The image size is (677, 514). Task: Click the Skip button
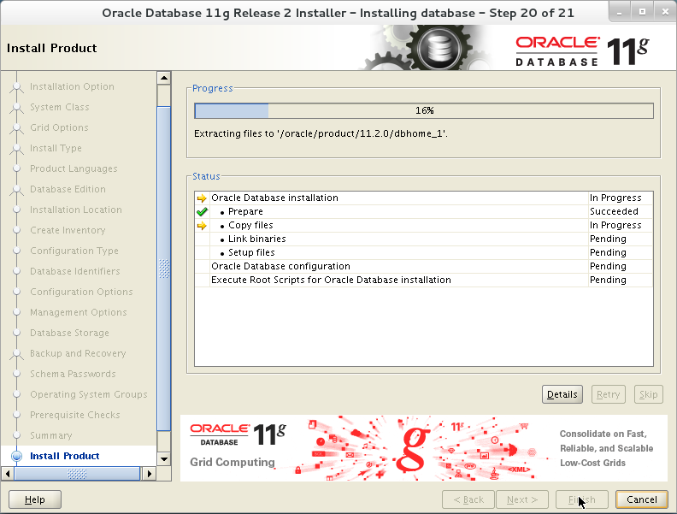coord(649,394)
